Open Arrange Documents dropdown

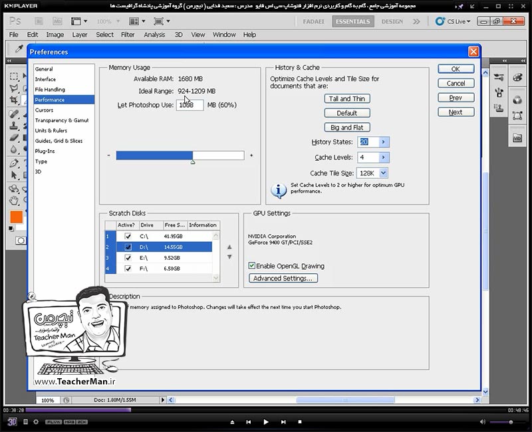(x=137, y=21)
